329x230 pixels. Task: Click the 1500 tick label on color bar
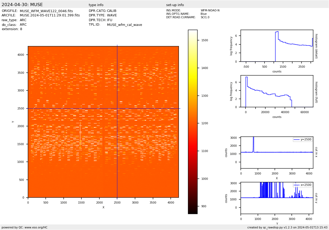204,40
